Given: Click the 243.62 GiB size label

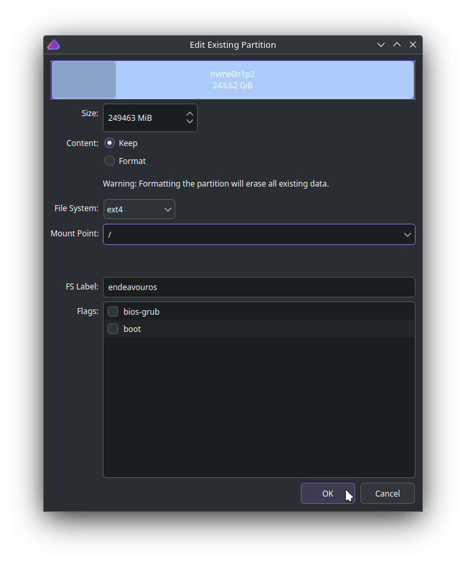Looking at the screenshot, I should [232, 86].
